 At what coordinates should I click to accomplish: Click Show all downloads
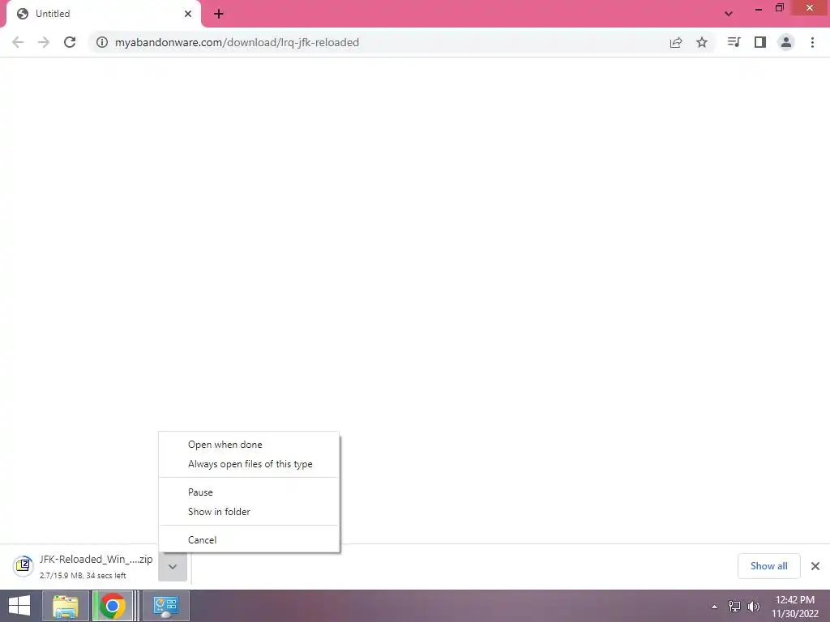coord(768,566)
